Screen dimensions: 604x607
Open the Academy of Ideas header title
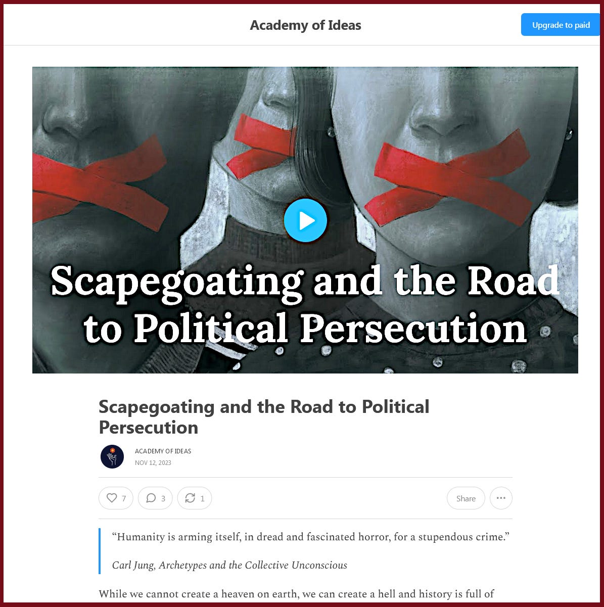coord(305,25)
